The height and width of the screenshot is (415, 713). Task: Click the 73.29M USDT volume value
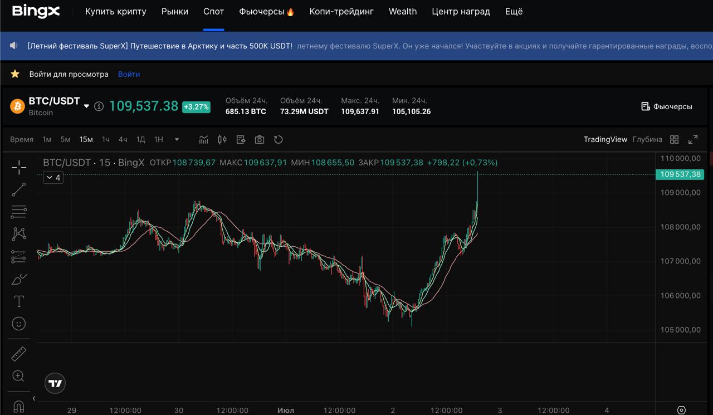tap(304, 111)
